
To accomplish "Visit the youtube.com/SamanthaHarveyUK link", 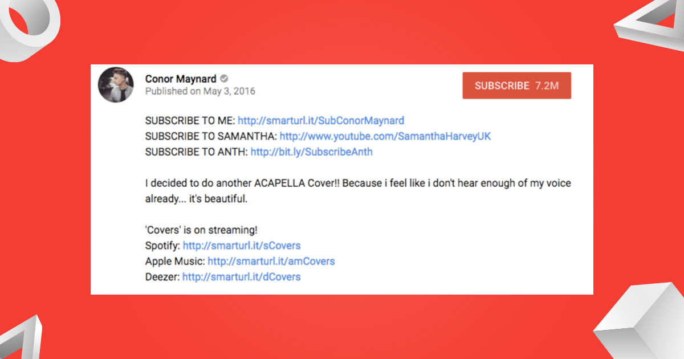I will coord(385,136).
